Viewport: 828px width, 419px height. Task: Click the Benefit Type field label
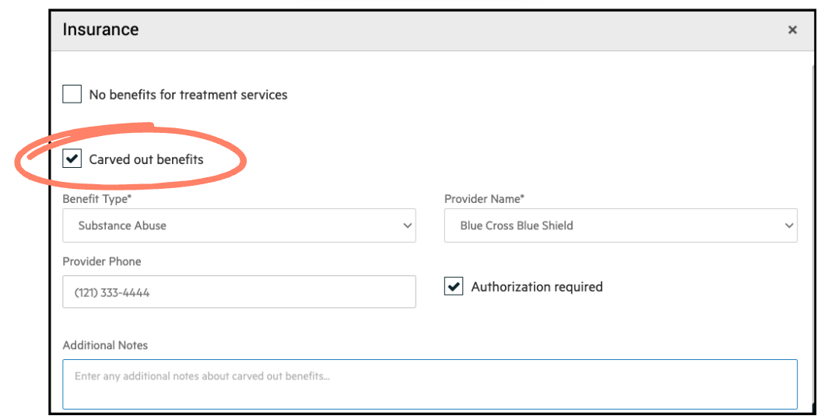coord(96,199)
